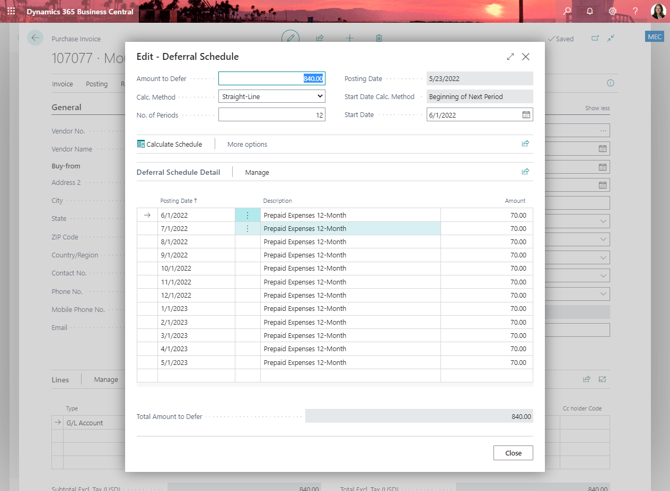670x491 pixels.
Task: Open the Manage menu in Deferral Schedule Detail
Action: [x=257, y=172]
